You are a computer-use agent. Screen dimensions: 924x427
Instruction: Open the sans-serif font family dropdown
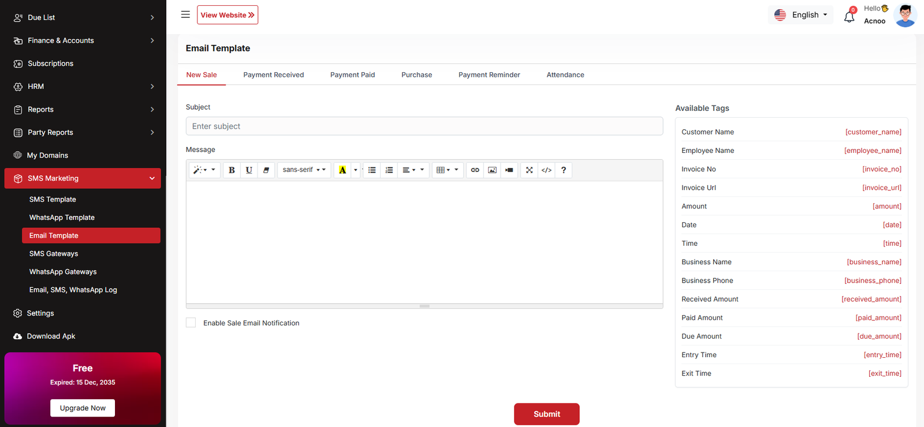(304, 170)
